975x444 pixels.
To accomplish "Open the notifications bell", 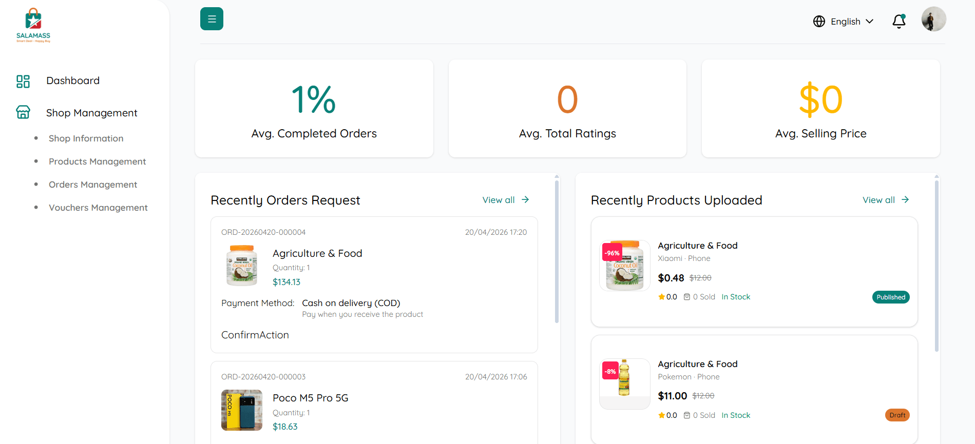I will click(899, 21).
